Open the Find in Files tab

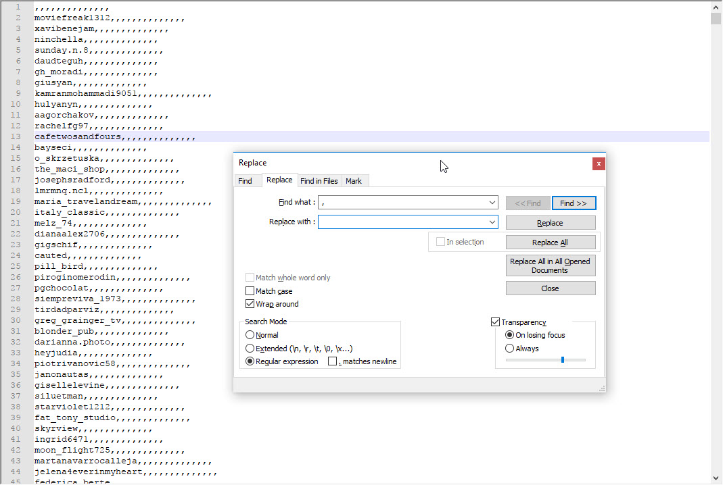coord(319,181)
